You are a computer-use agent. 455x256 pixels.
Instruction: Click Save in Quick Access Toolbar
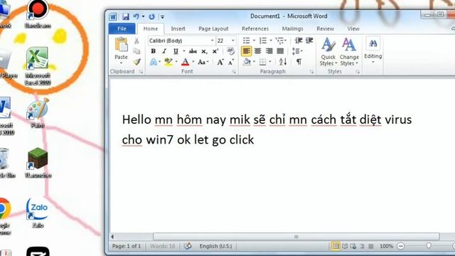coord(125,16)
